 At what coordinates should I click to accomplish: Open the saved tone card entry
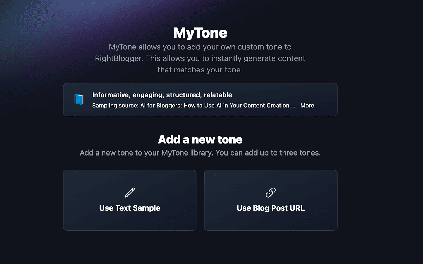(x=200, y=100)
